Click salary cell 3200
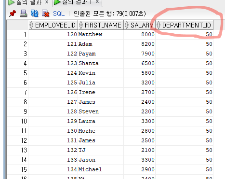The image size is (225, 179). coord(139,83)
